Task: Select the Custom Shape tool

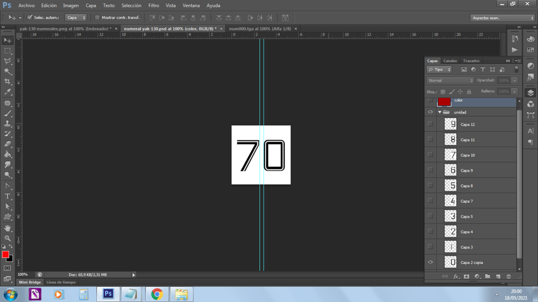Action: [x=8, y=217]
